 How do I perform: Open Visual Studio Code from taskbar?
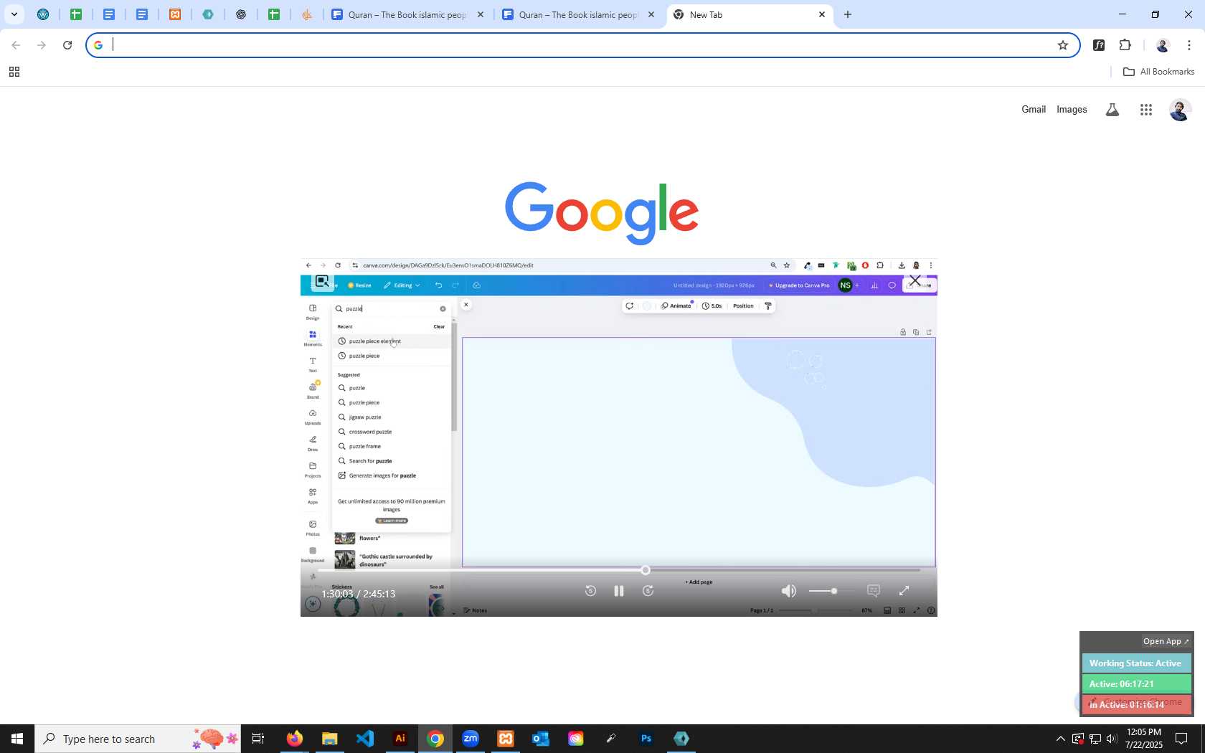point(365,739)
